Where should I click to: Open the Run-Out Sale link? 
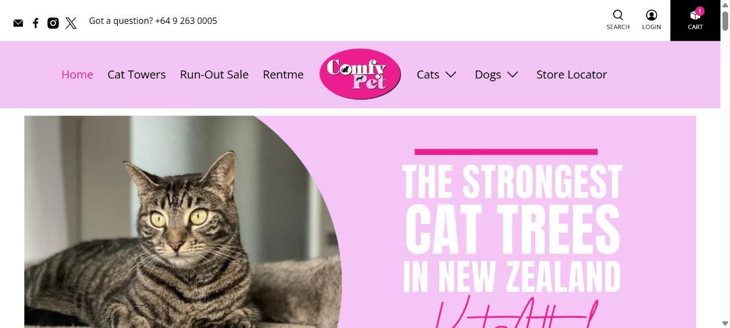tap(214, 75)
